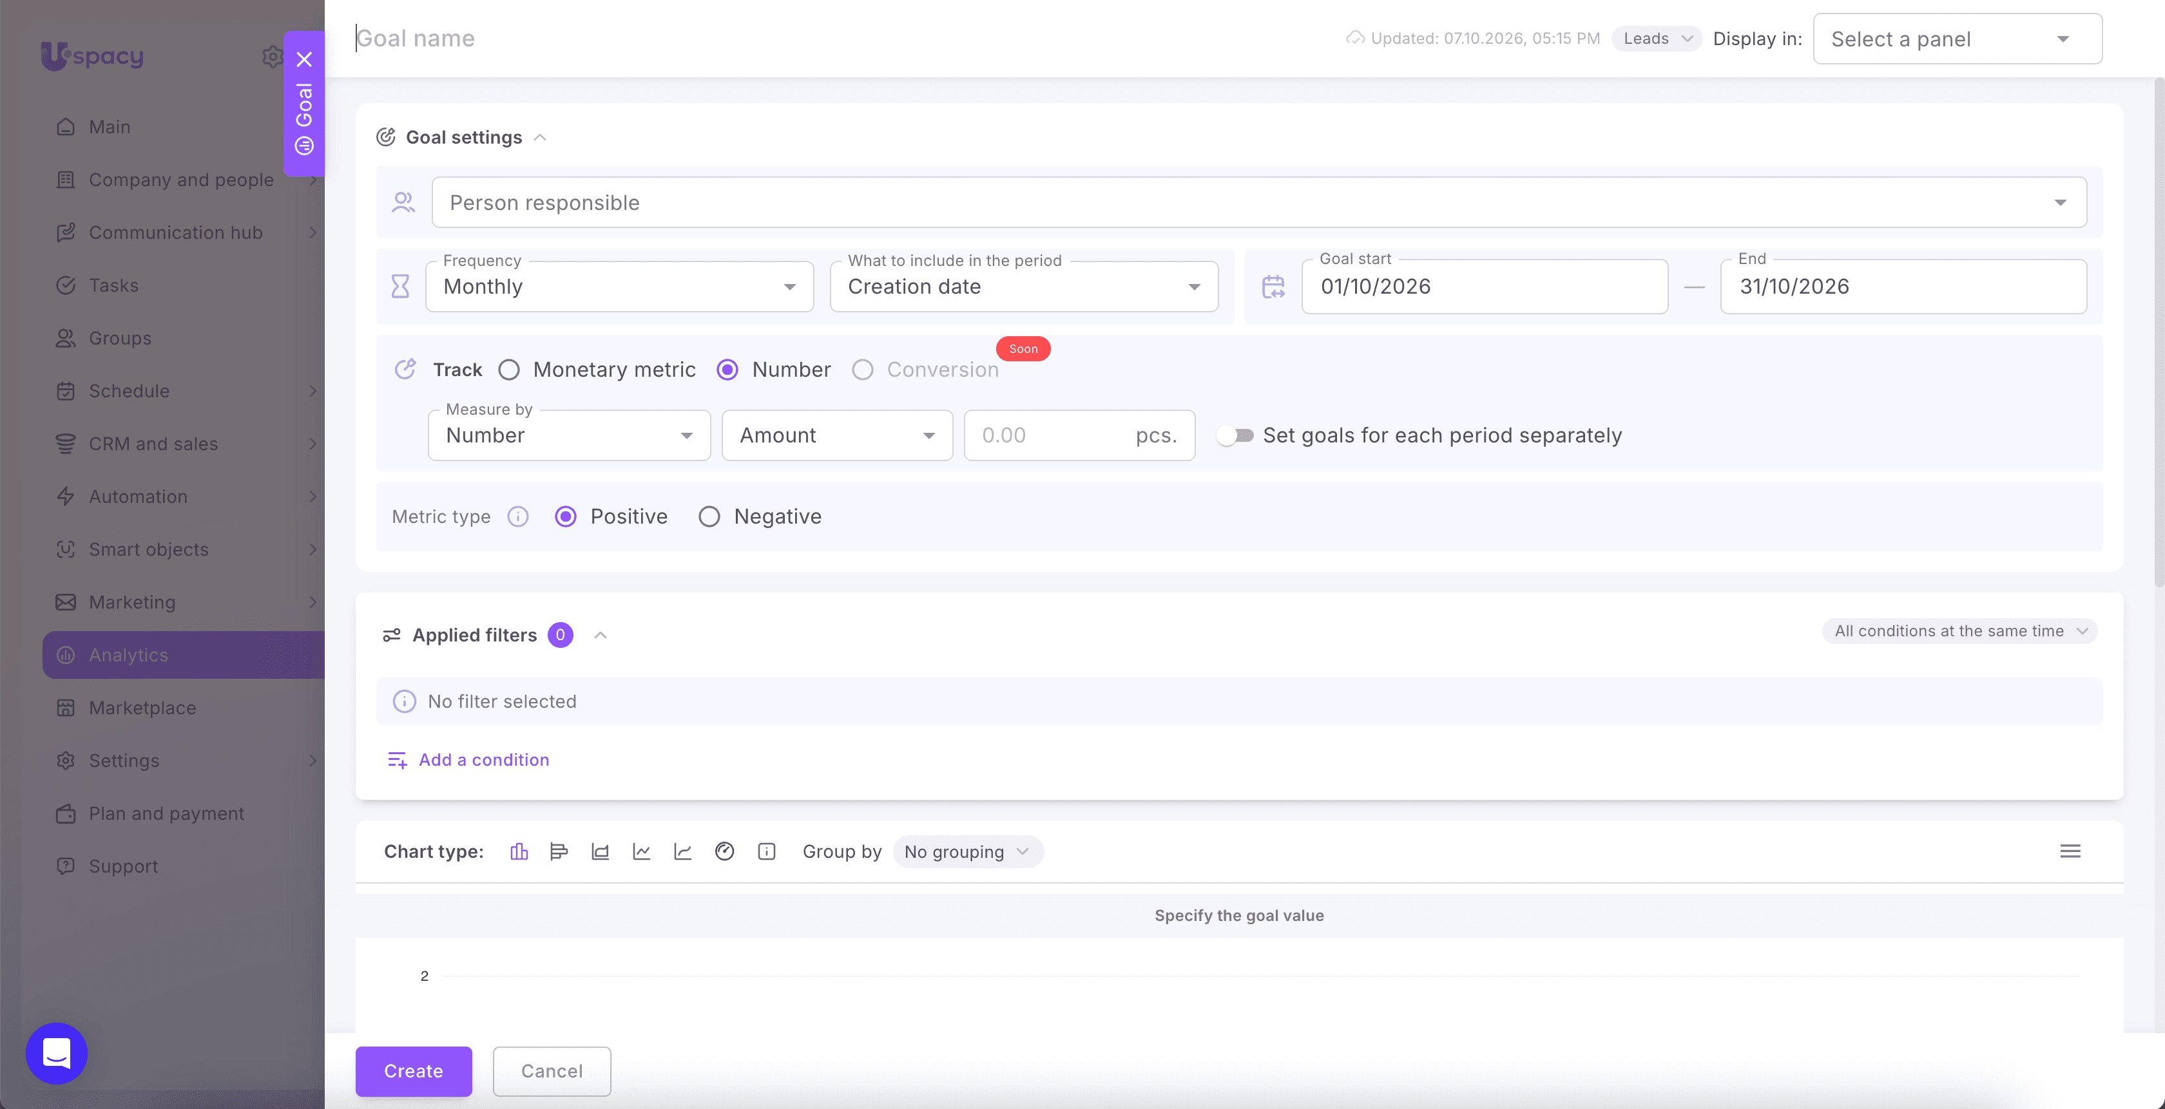The height and width of the screenshot is (1109, 2165).
Task: Select the Number track radio button
Action: (728, 370)
